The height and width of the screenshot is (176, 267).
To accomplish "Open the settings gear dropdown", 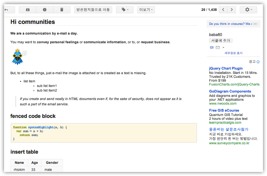I will click(x=248, y=10).
